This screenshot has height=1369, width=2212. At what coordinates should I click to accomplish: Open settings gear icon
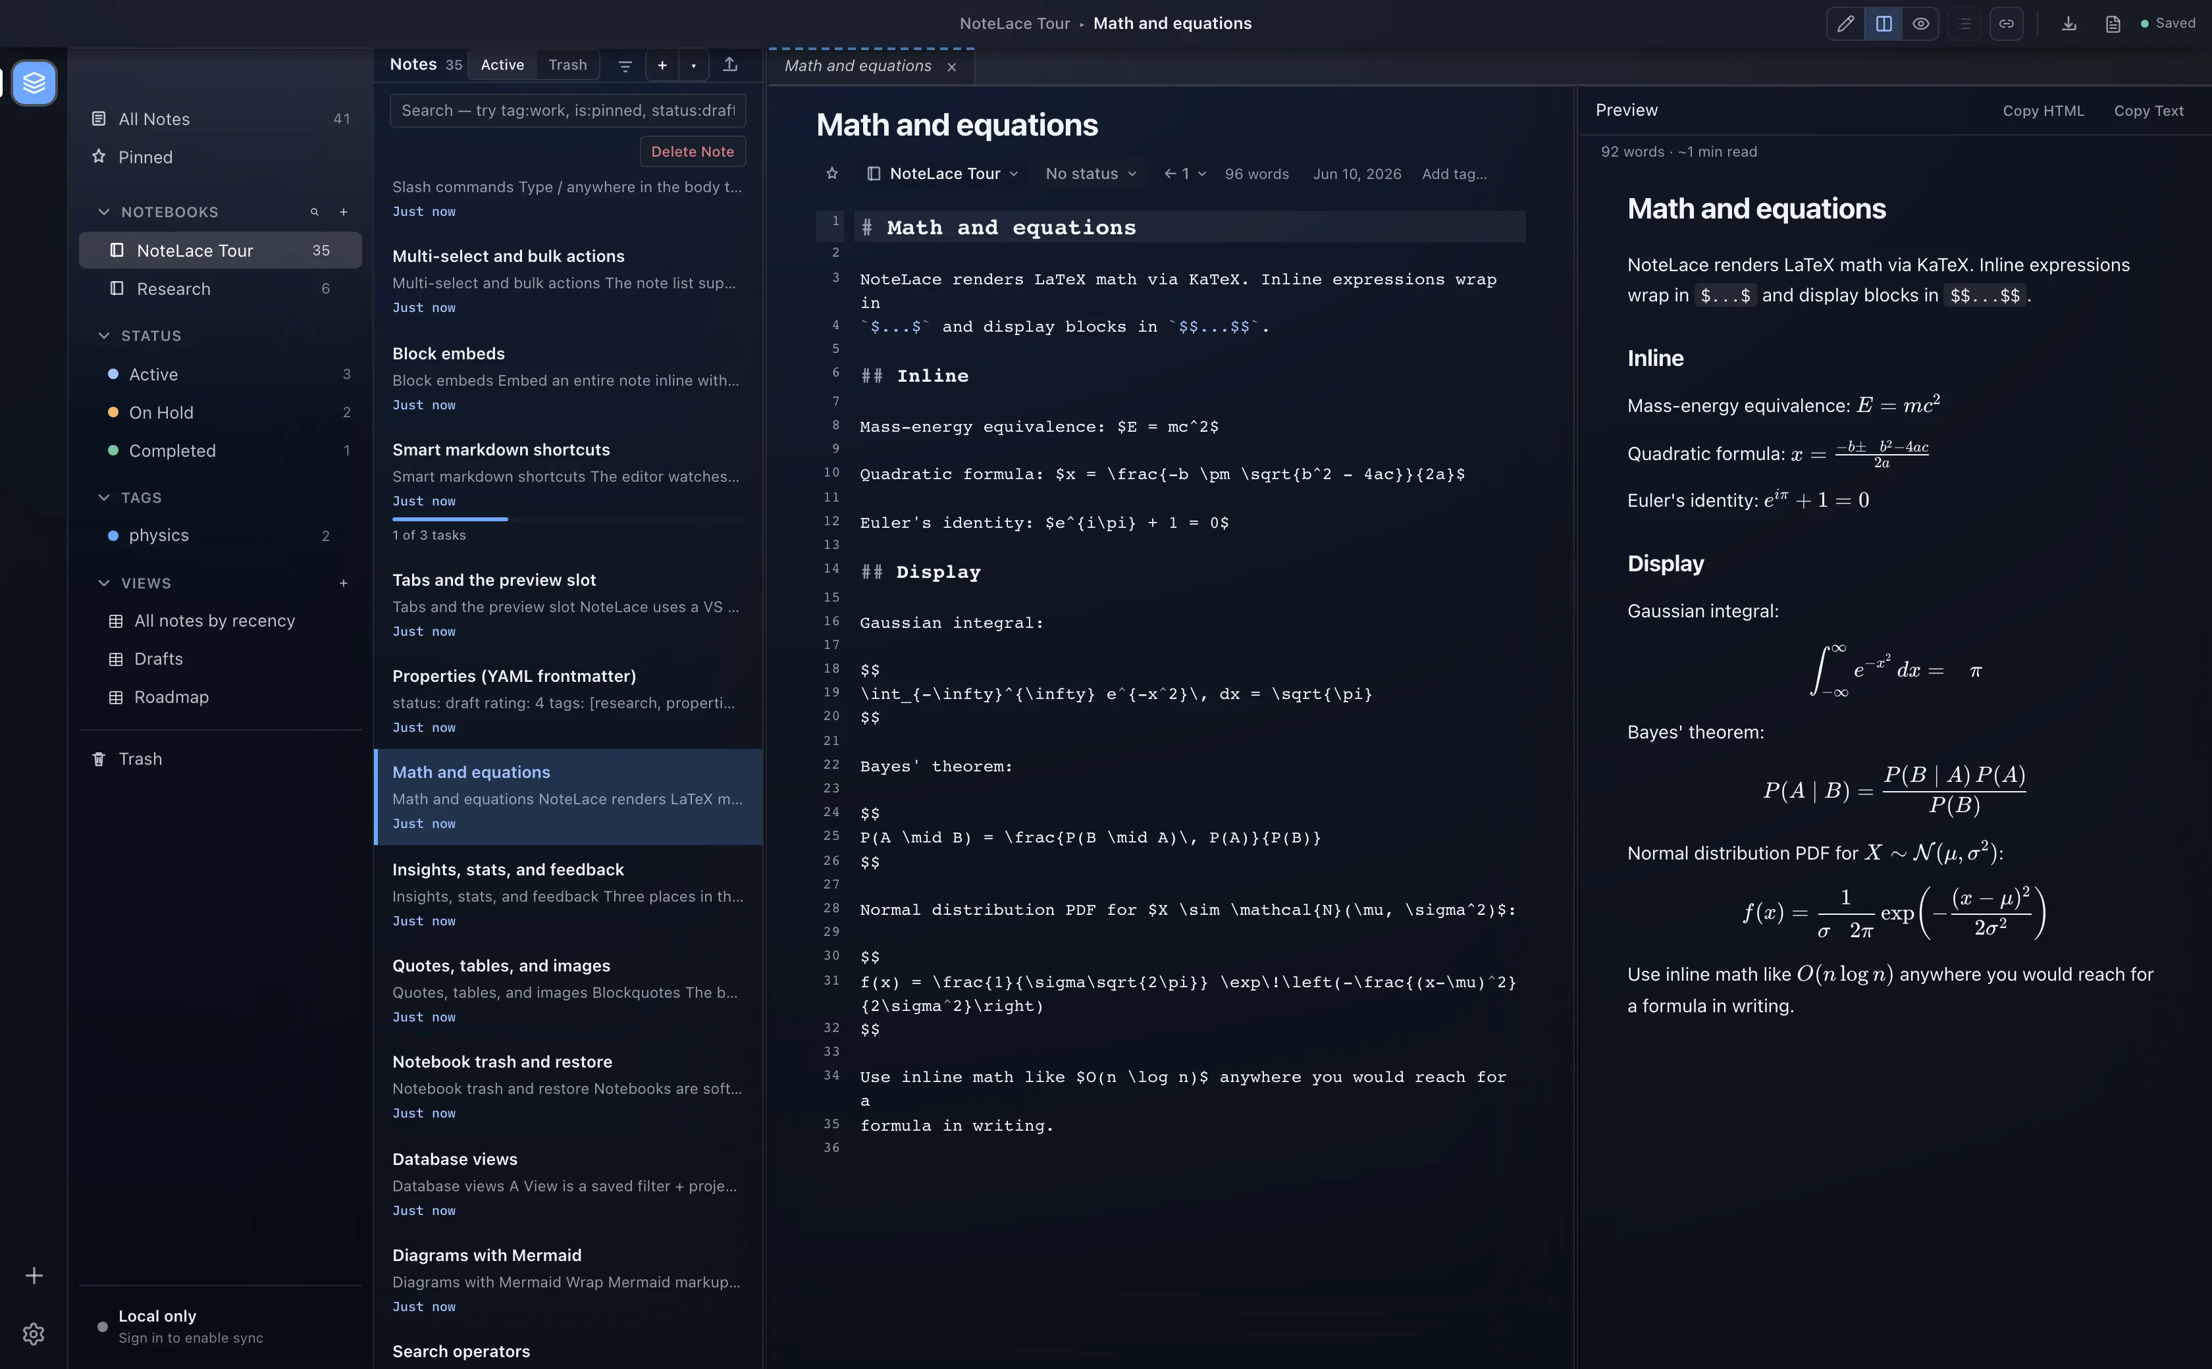(34, 1333)
